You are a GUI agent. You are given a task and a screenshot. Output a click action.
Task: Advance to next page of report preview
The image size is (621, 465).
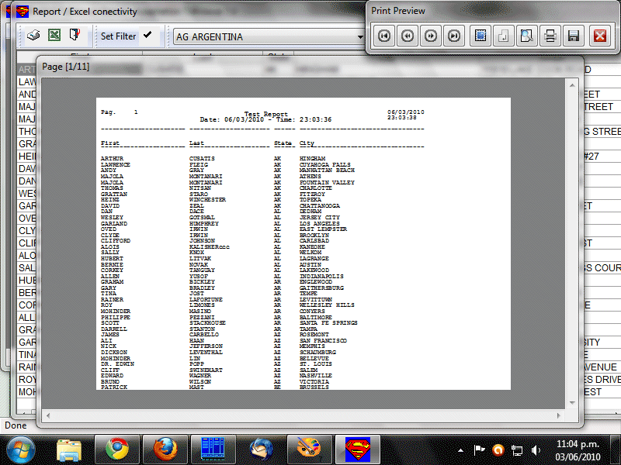point(431,36)
